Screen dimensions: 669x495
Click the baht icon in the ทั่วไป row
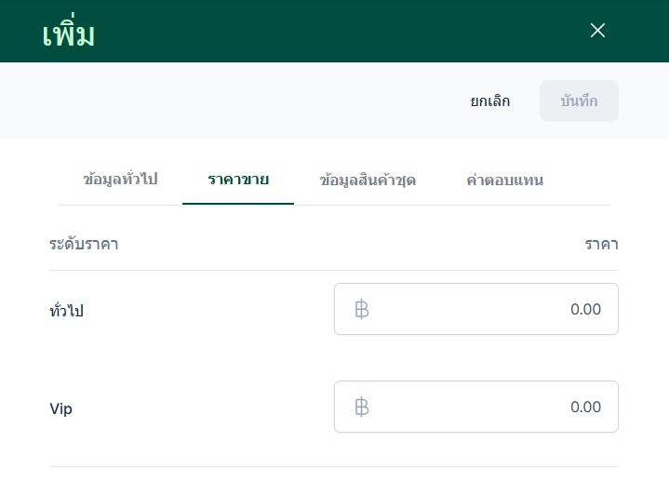(362, 309)
